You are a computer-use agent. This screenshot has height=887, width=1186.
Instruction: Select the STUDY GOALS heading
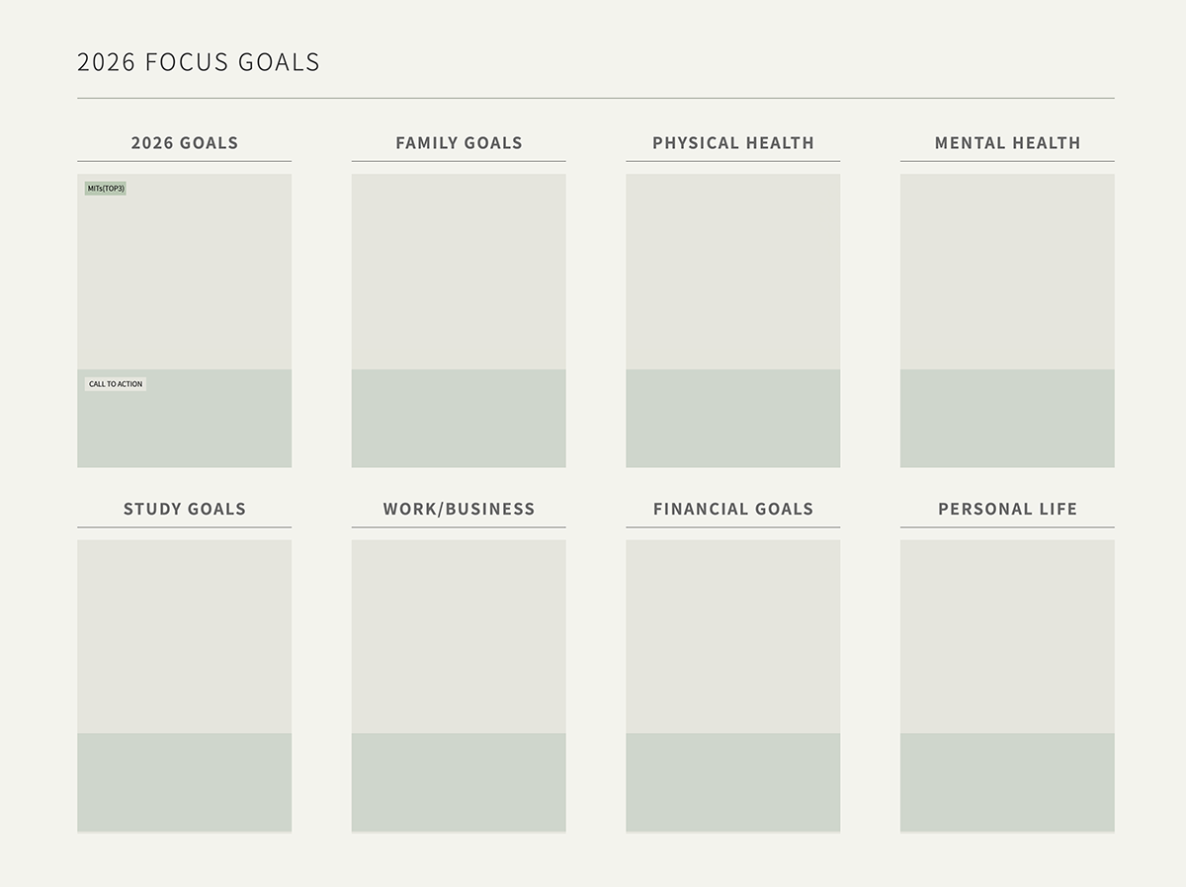pyautogui.click(x=185, y=510)
